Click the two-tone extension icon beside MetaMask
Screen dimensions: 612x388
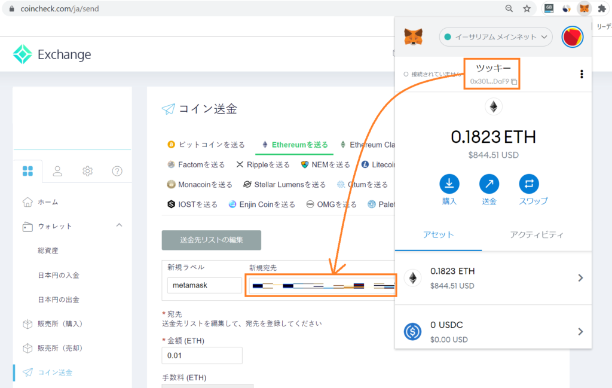pyautogui.click(x=567, y=8)
